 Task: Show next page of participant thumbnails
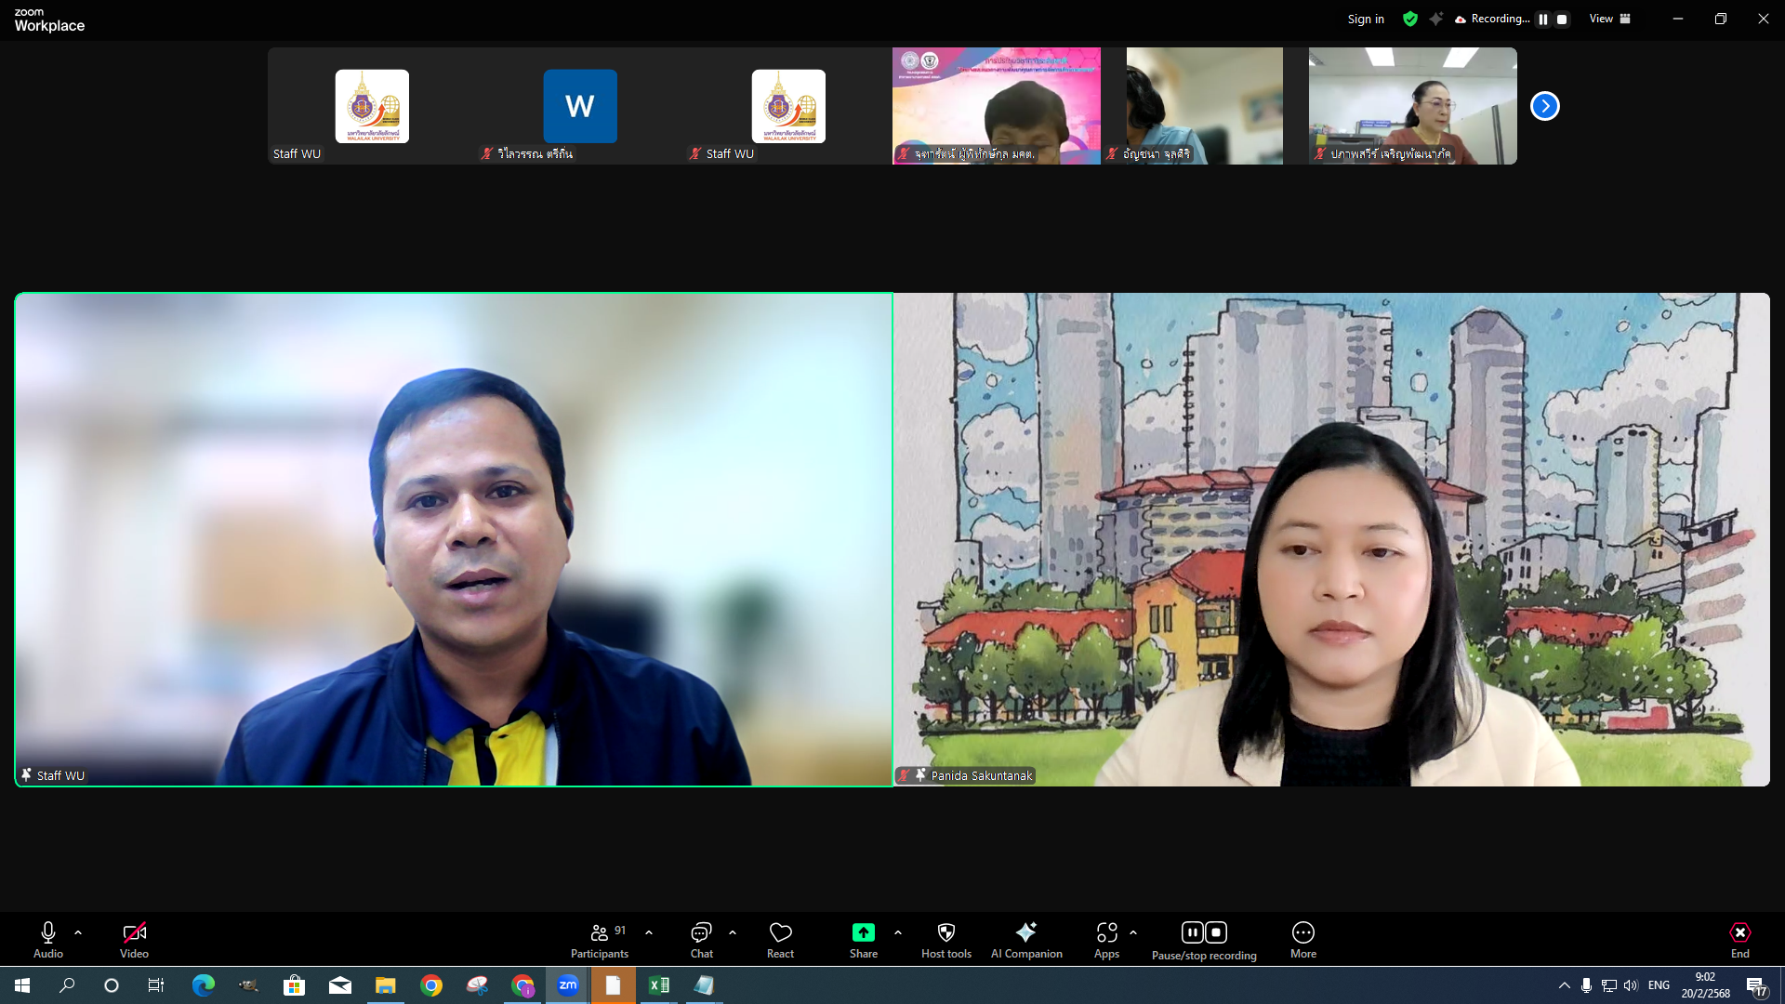pyautogui.click(x=1544, y=106)
